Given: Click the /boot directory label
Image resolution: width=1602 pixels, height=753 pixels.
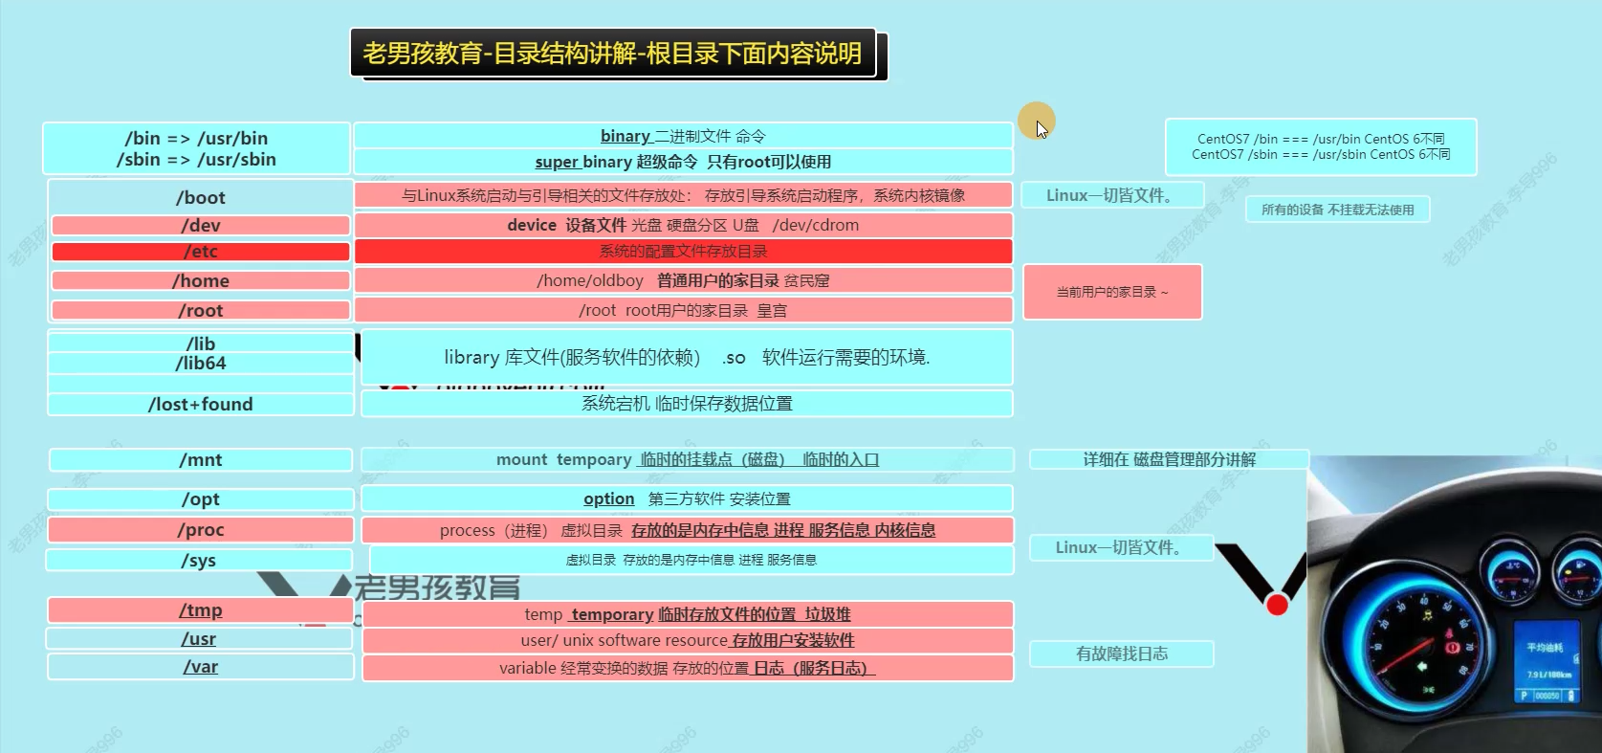Looking at the screenshot, I should click(x=201, y=197).
